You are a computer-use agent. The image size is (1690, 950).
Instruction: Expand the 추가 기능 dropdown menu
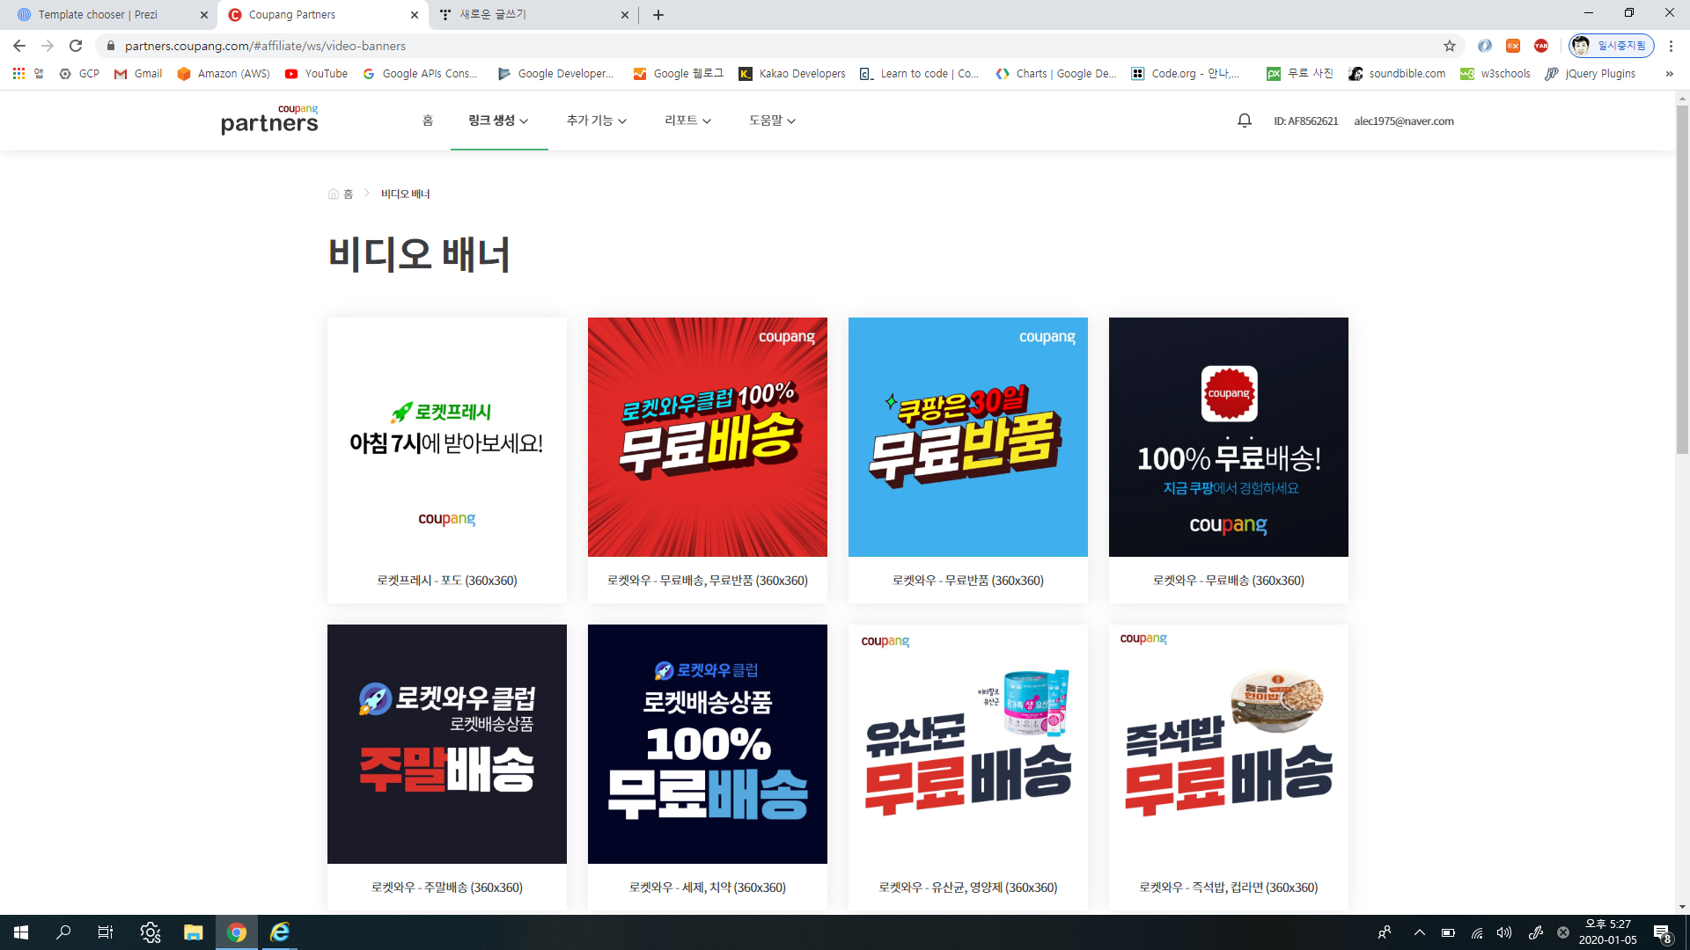coord(596,121)
